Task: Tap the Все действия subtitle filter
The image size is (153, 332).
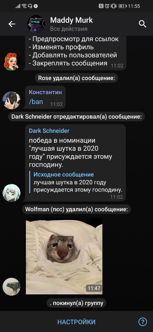Action: pyautogui.click(x=69, y=29)
